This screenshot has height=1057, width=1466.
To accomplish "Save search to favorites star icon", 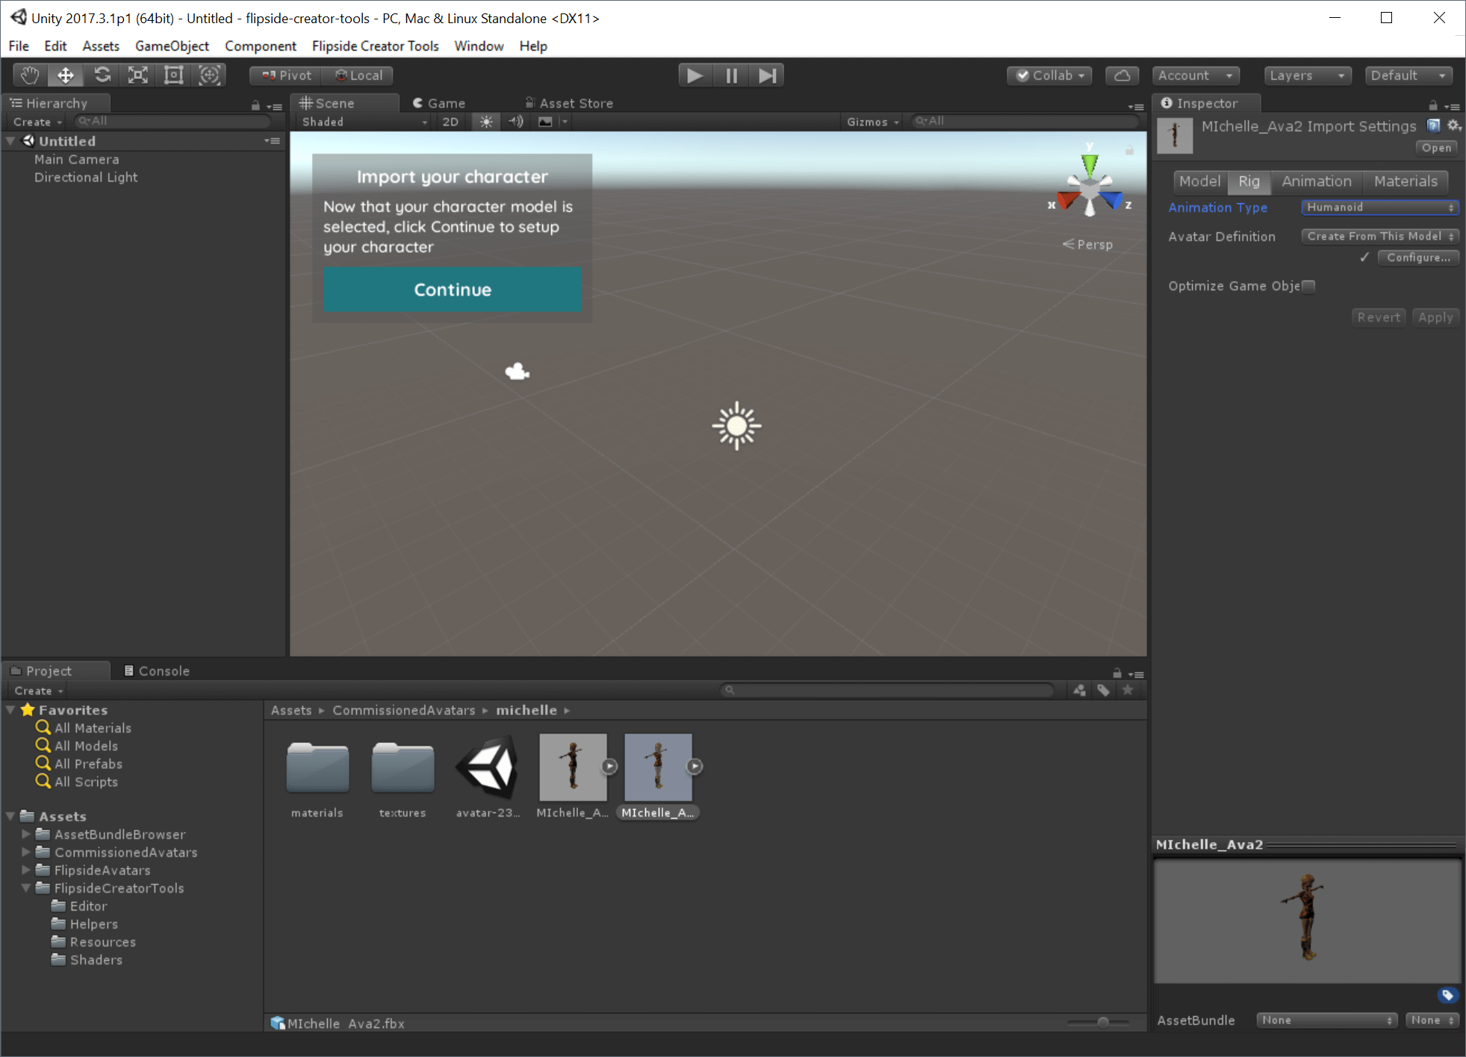I will (1128, 690).
